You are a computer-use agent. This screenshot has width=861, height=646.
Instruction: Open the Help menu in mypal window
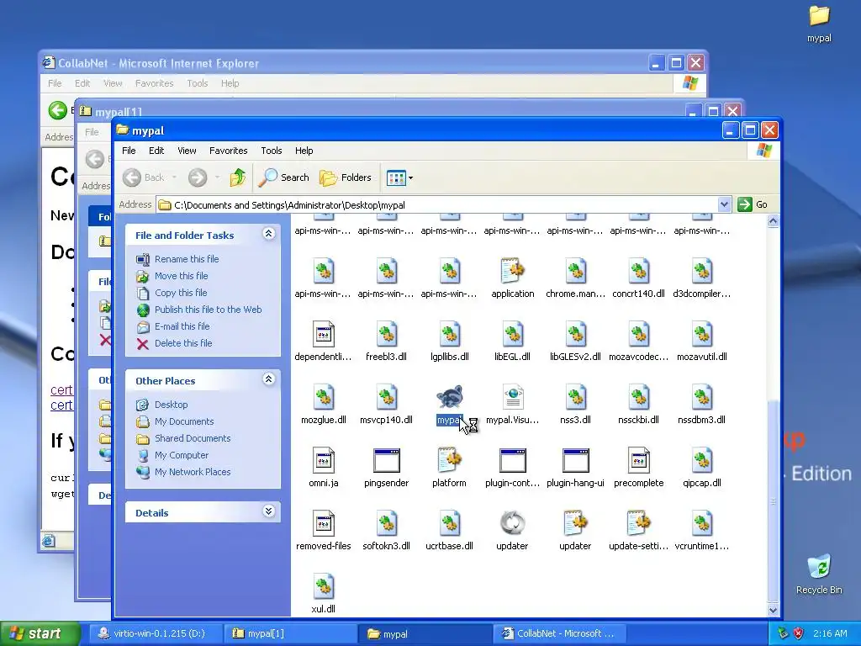(x=304, y=151)
